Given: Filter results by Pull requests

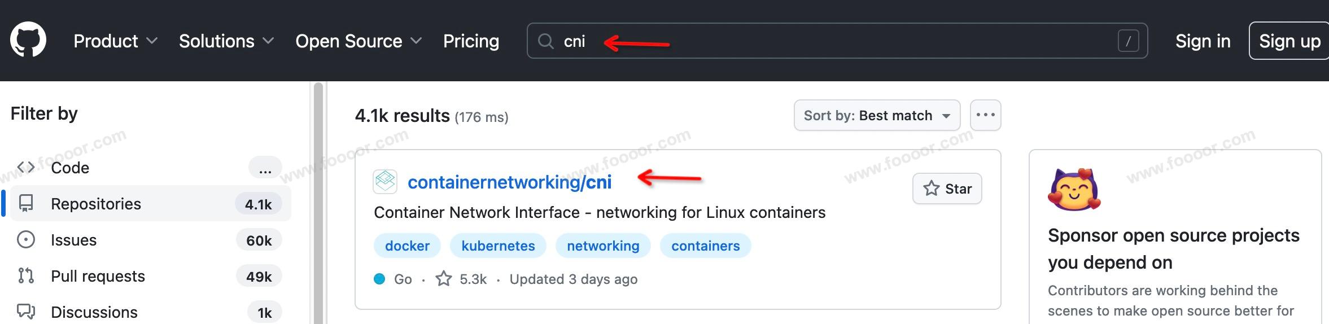Looking at the screenshot, I should click(x=98, y=276).
